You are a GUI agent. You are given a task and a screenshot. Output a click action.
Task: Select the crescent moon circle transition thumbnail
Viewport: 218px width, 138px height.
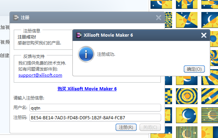click(187, 115)
